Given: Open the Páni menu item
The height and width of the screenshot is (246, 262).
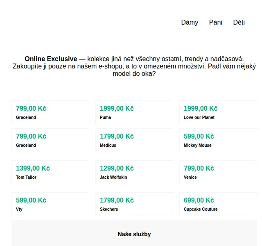Looking at the screenshot, I should point(216,22).
